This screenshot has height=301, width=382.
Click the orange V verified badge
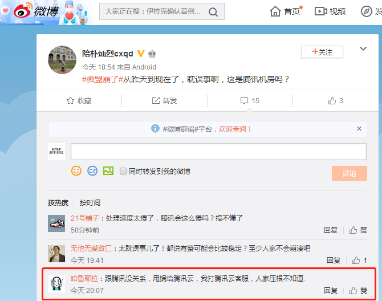pos(141,54)
